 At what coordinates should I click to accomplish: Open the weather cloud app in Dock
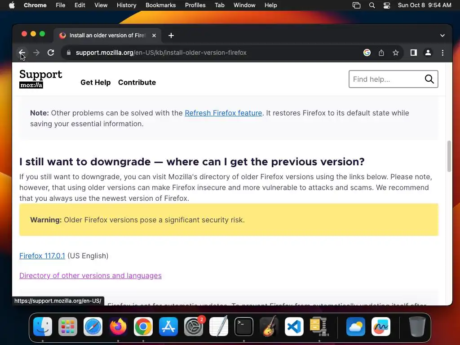click(356, 327)
